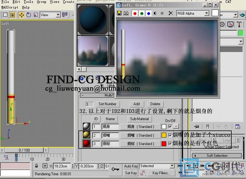Open the Edit menu
The height and width of the screenshot is (179, 246).
tap(16, 2)
